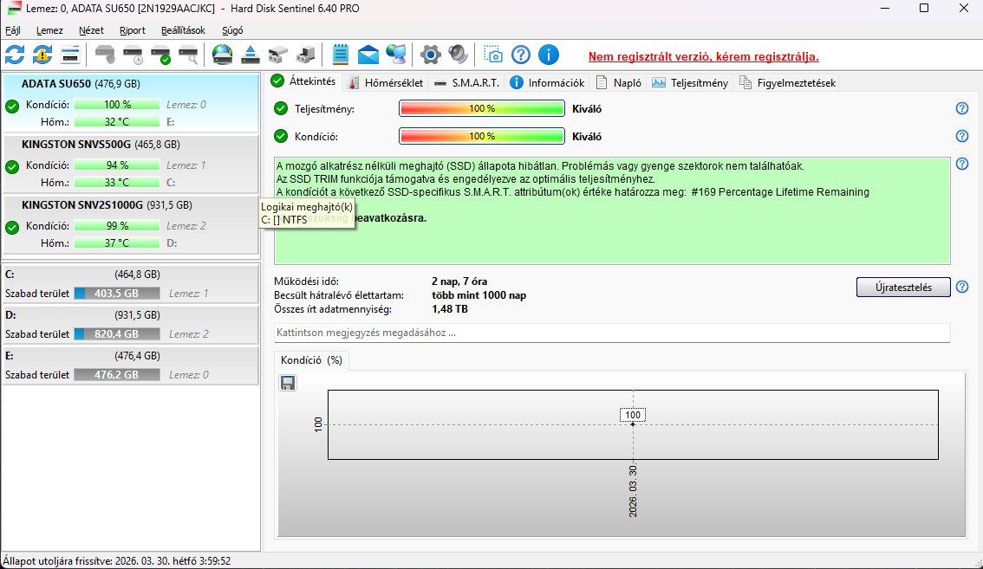The image size is (983, 569).
Task: Switch to the Napló tab
Action: coord(619,83)
